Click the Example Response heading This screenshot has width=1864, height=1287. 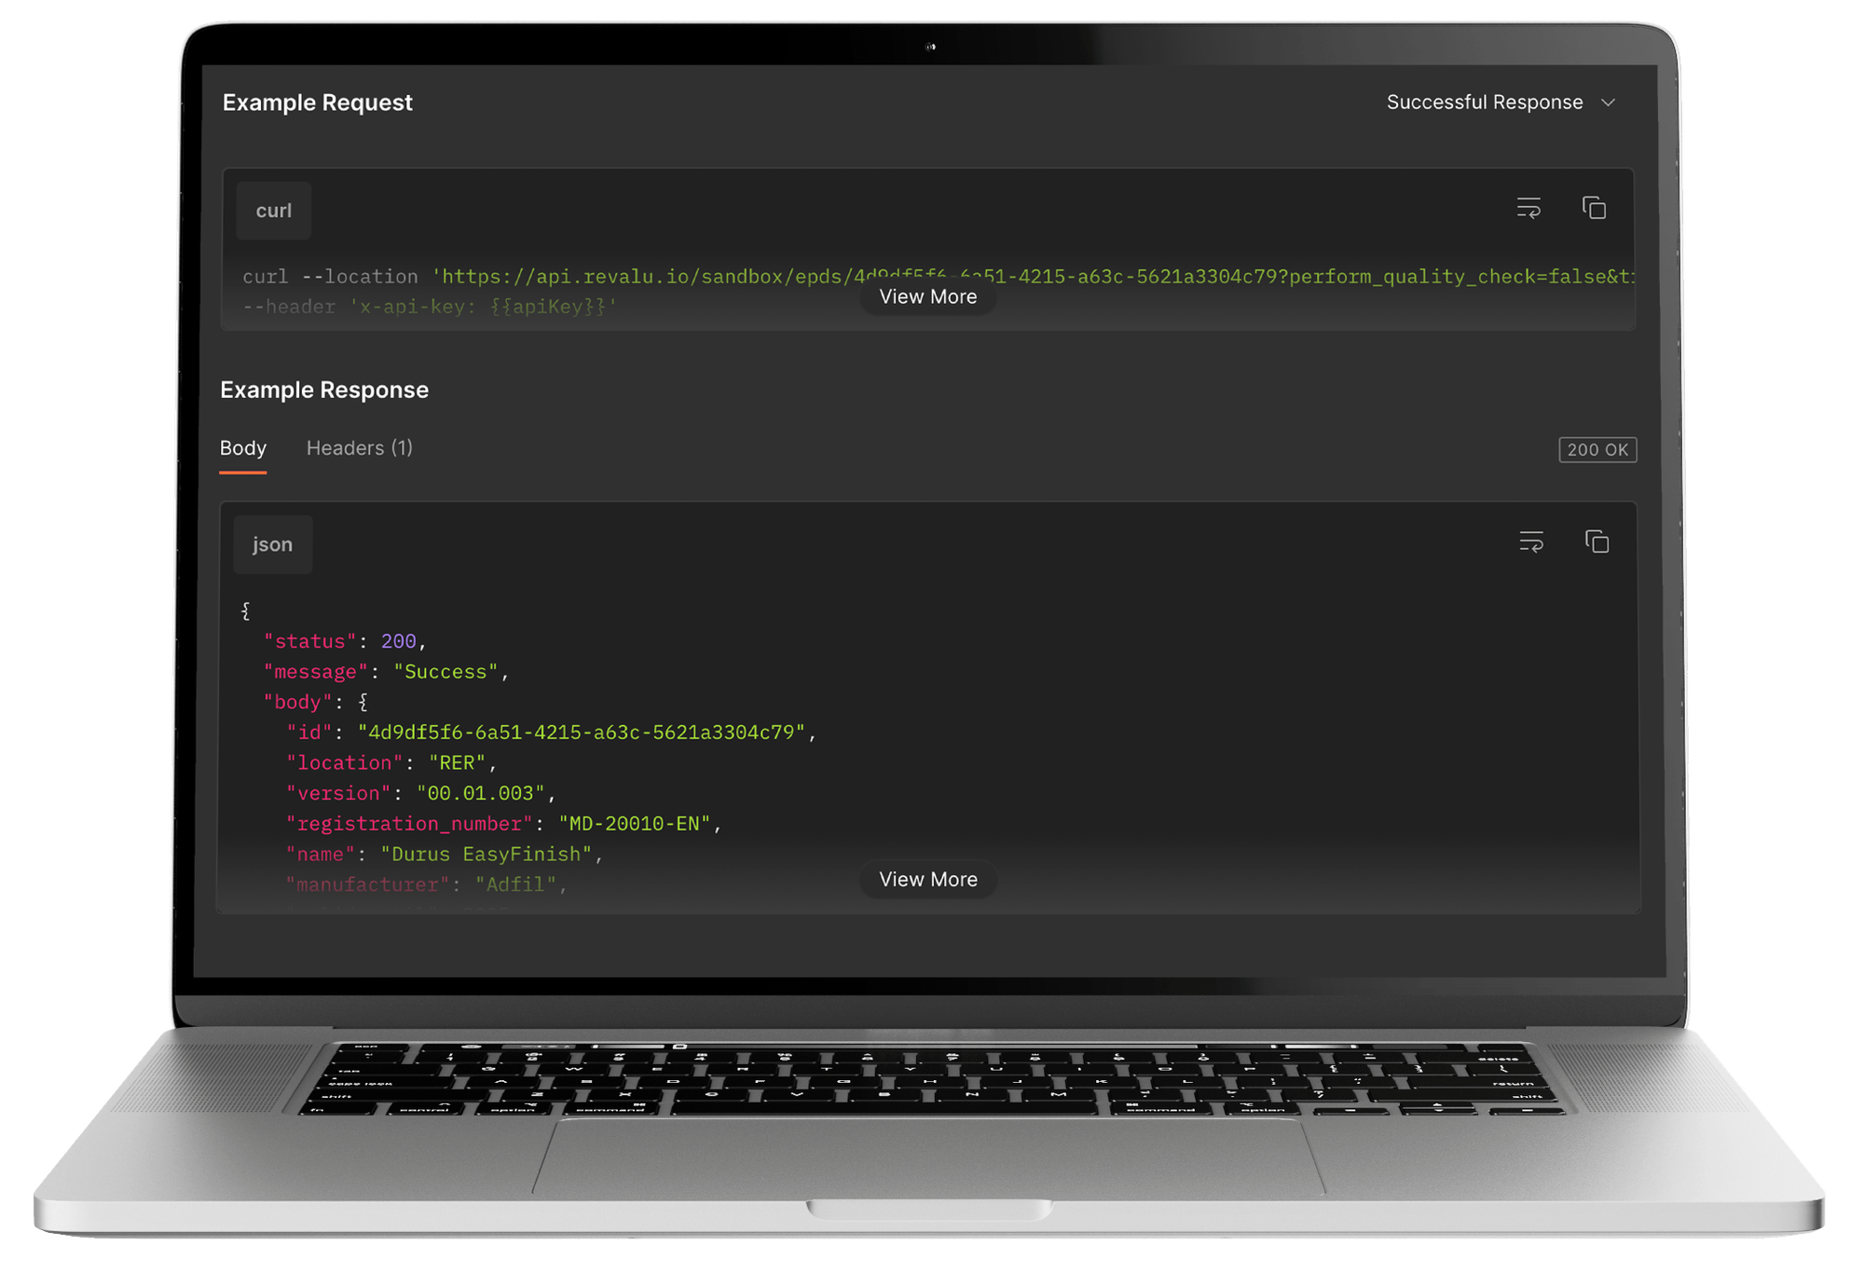[323, 390]
